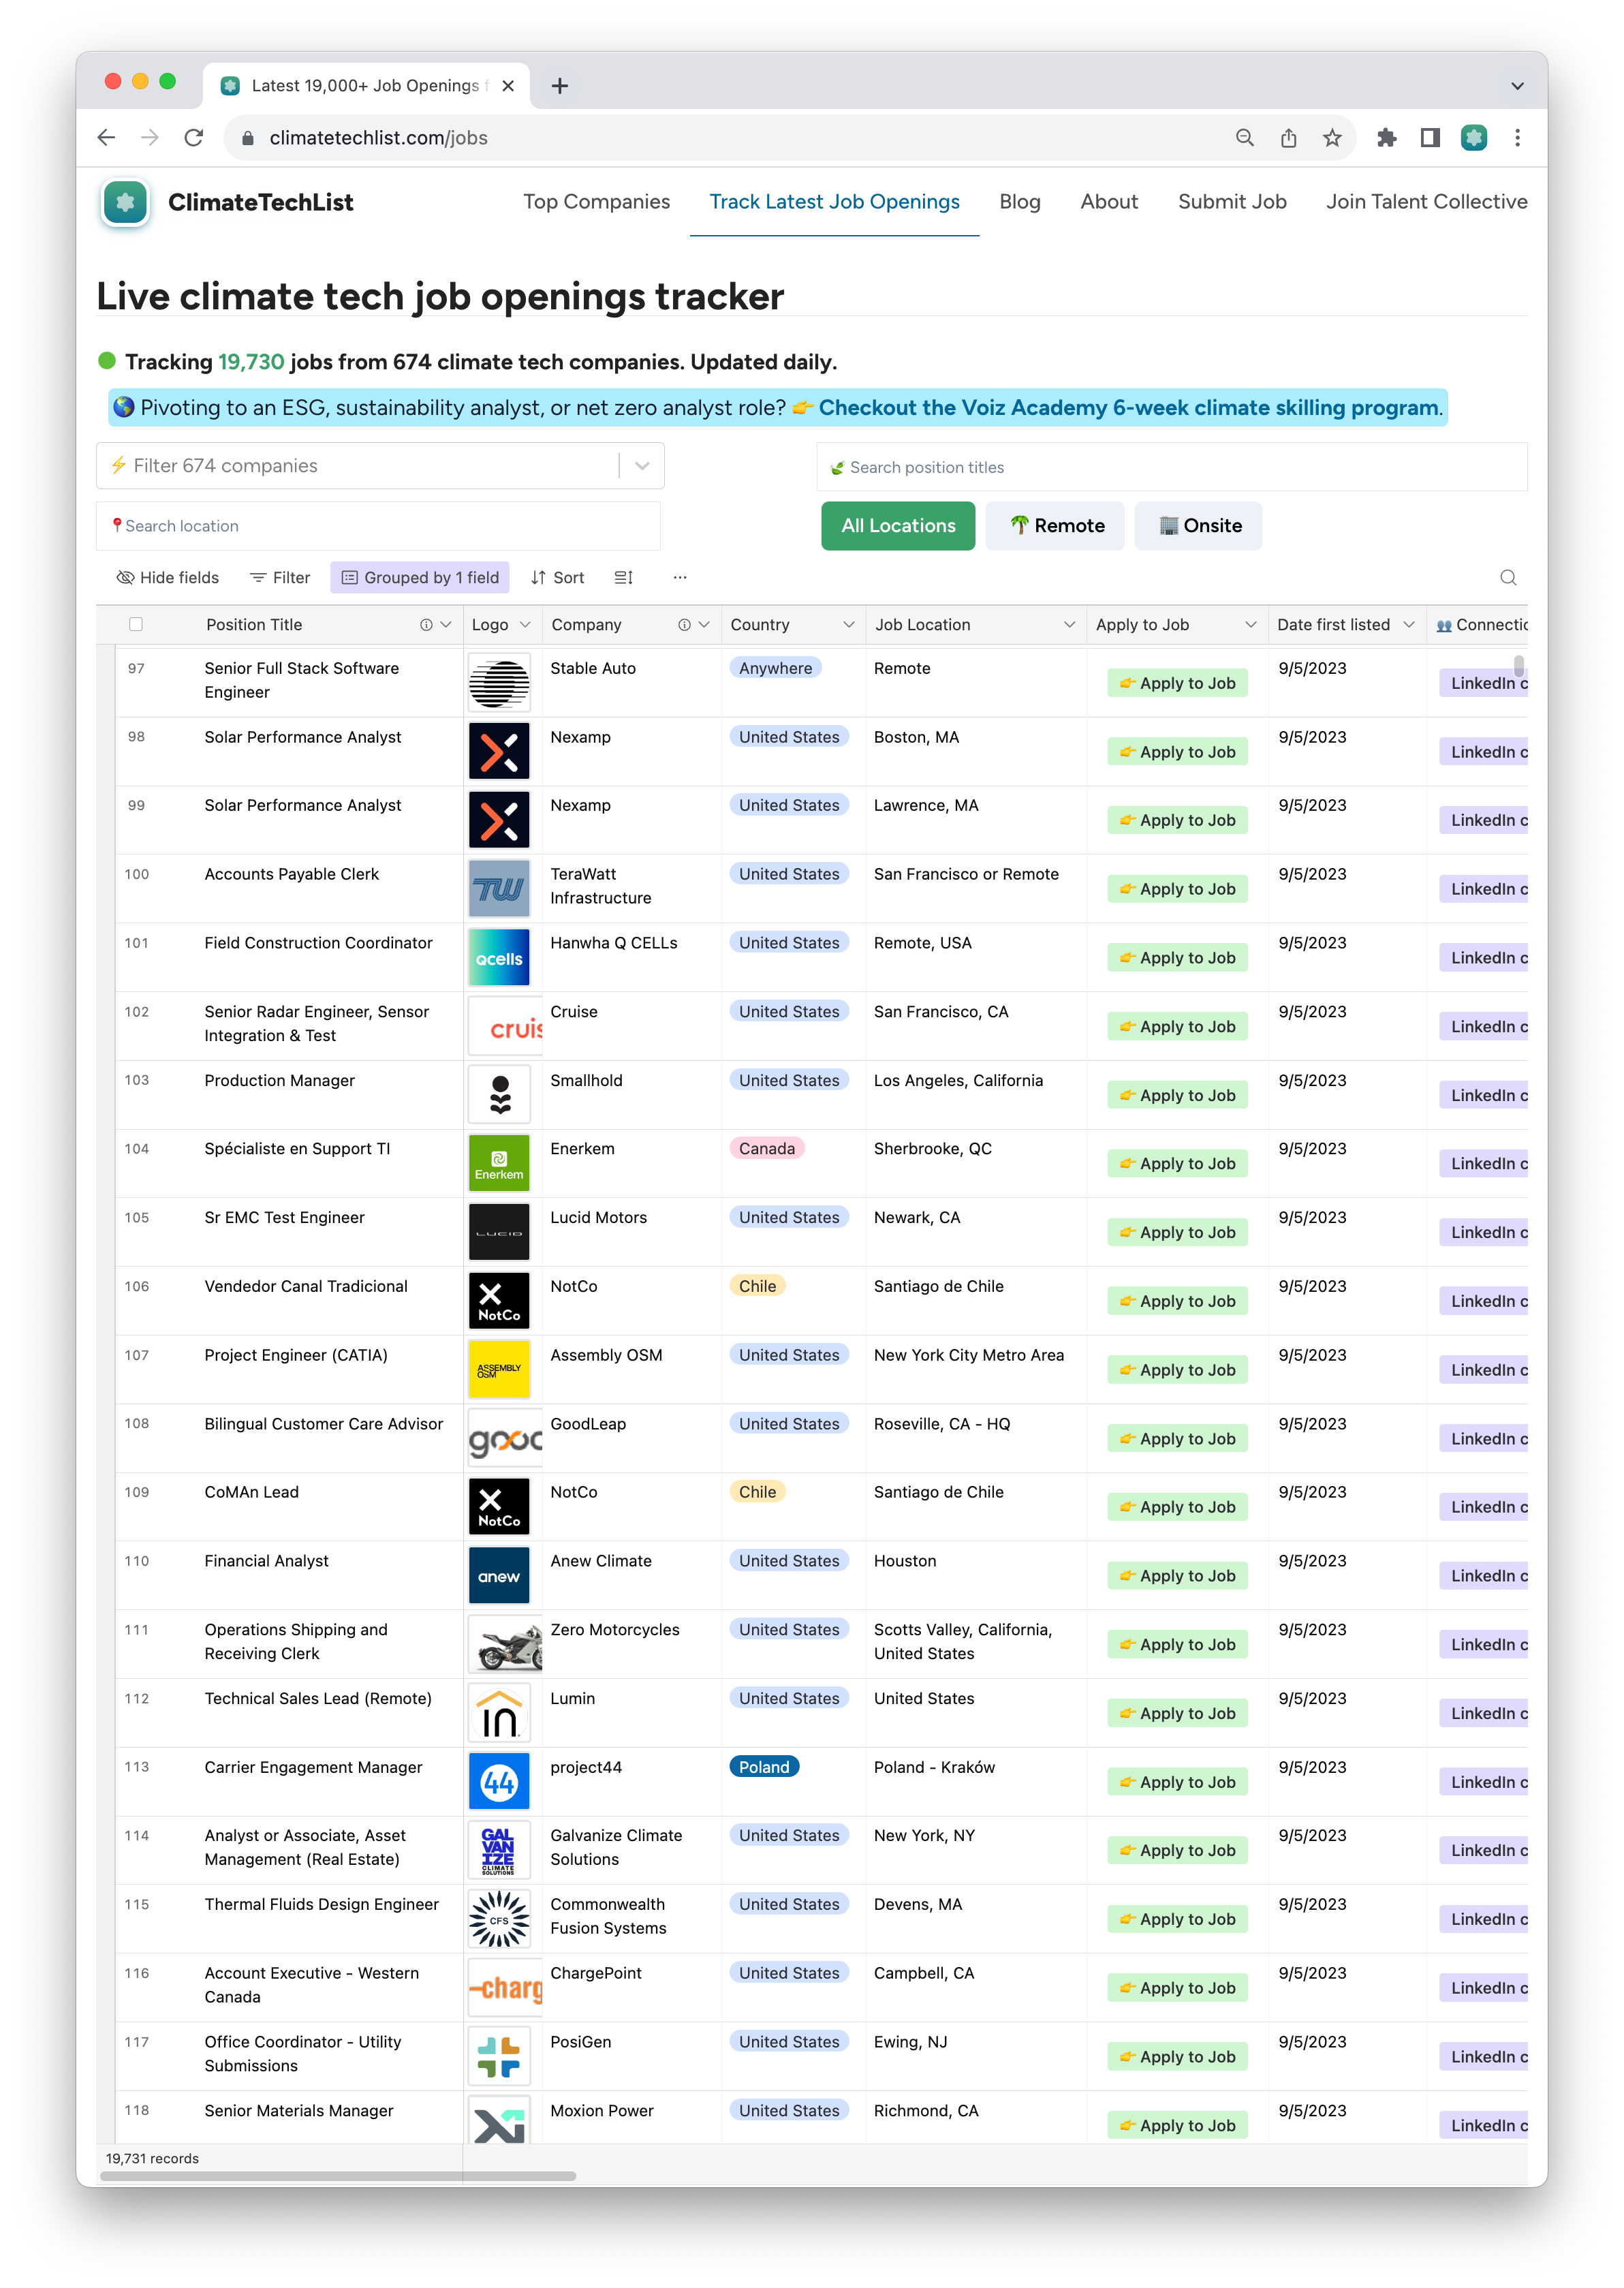1624x2288 pixels.
Task: Click the TeraWatt Infrastructure logo
Action: pos(499,889)
